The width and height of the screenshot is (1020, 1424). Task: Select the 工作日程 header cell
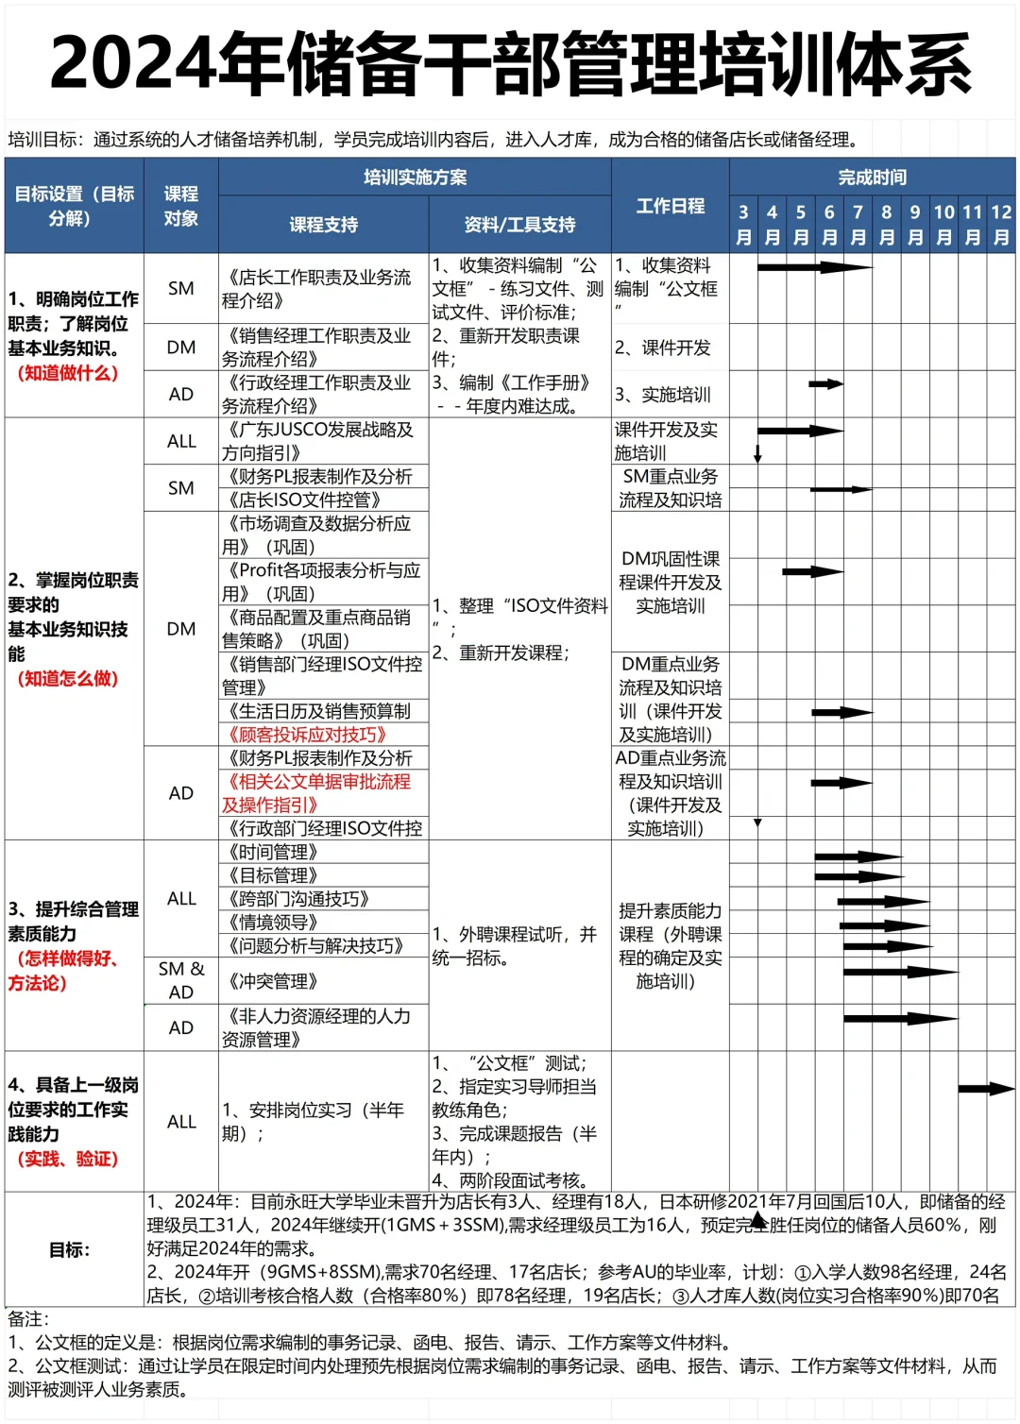671,206
